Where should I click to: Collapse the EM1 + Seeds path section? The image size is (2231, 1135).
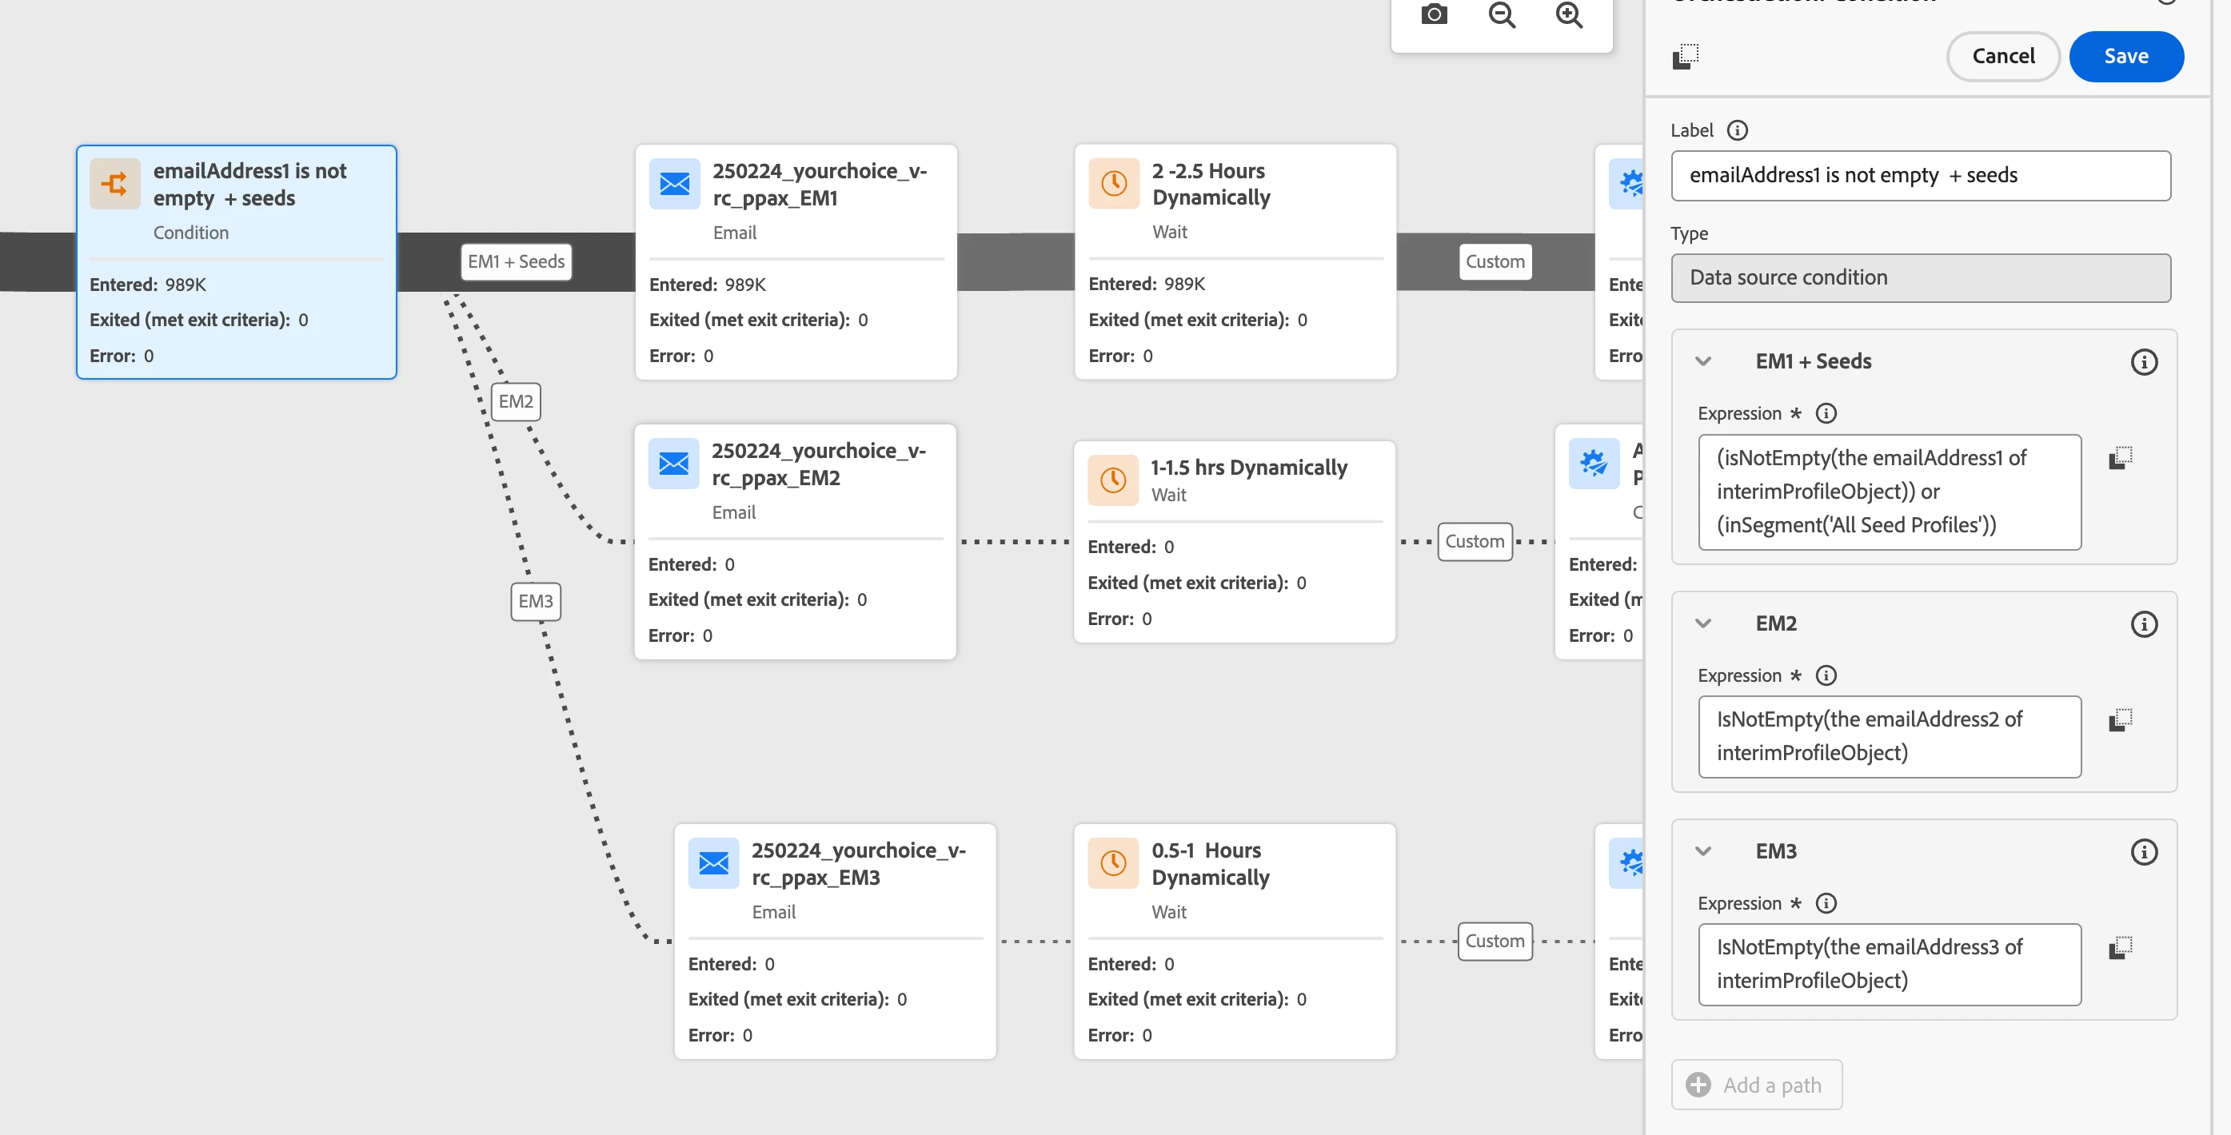pos(1702,362)
